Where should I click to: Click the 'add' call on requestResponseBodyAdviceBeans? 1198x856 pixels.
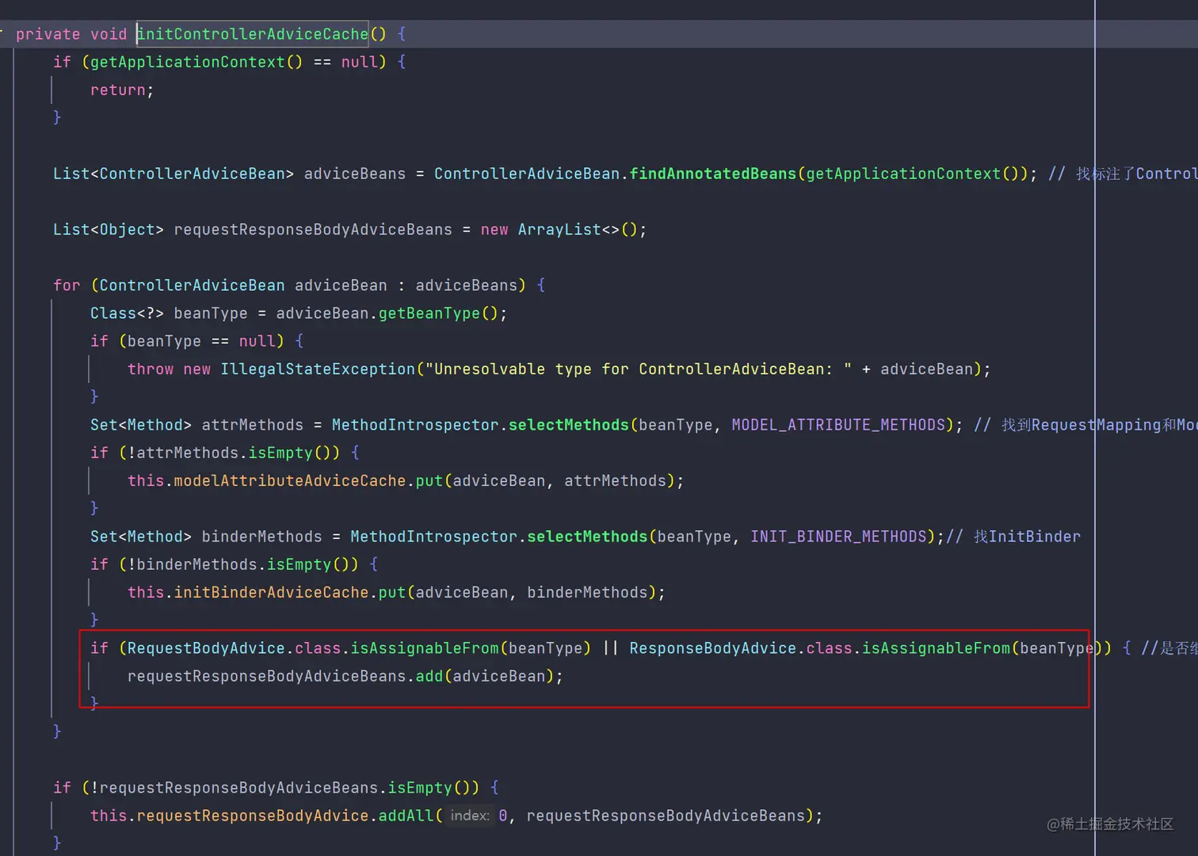click(x=429, y=677)
